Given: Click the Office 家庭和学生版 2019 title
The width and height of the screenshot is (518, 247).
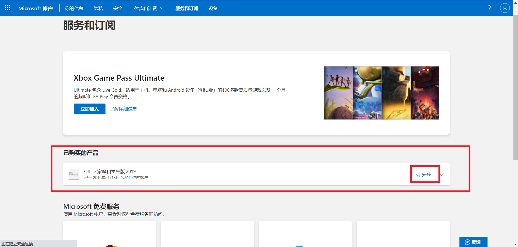Looking at the screenshot, I should click(110, 171).
